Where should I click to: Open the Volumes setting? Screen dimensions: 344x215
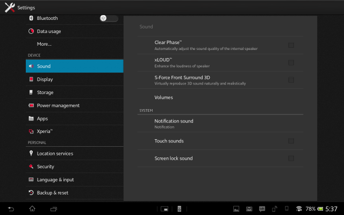point(220,97)
